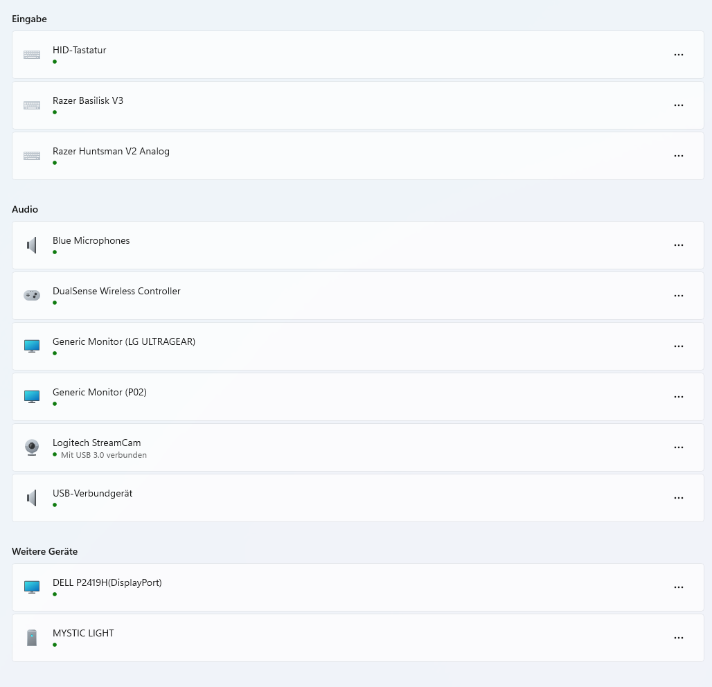
Task: Click the DELL P2419H monitor icon
Action: click(x=32, y=587)
